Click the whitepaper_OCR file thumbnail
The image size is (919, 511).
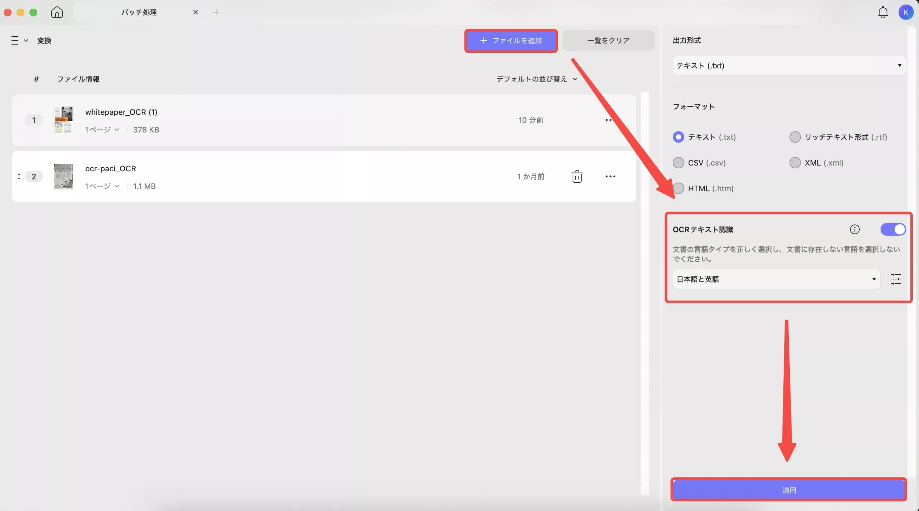click(x=63, y=120)
